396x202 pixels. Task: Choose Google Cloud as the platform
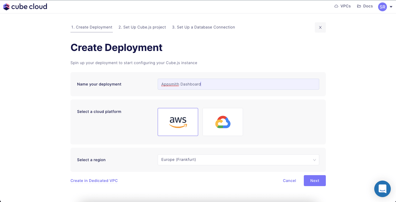click(x=223, y=122)
